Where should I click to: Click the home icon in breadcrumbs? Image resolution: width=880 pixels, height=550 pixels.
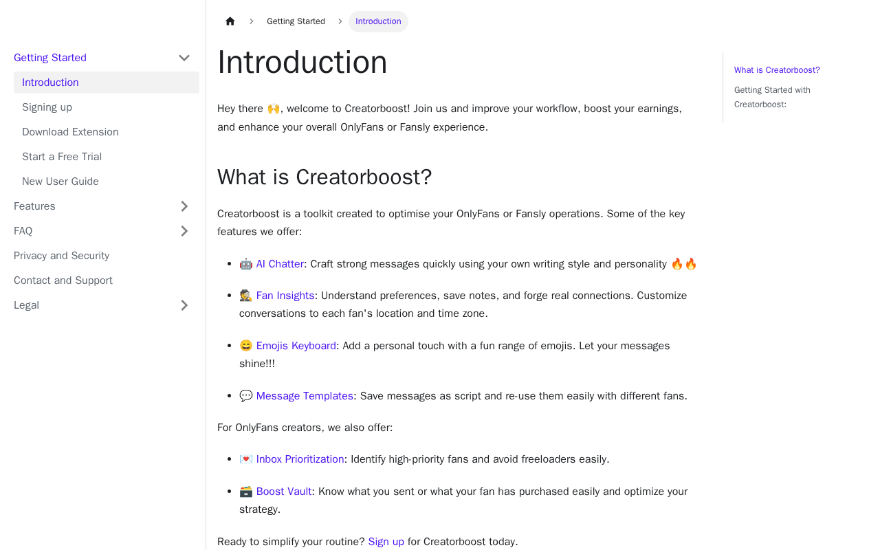point(230,21)
